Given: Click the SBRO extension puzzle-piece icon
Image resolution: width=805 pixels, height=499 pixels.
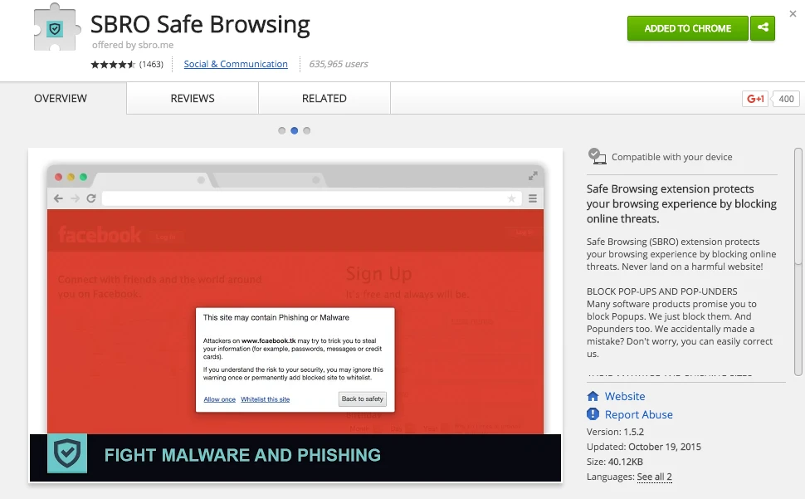Looking at the screenshot, I should point(56,27).
